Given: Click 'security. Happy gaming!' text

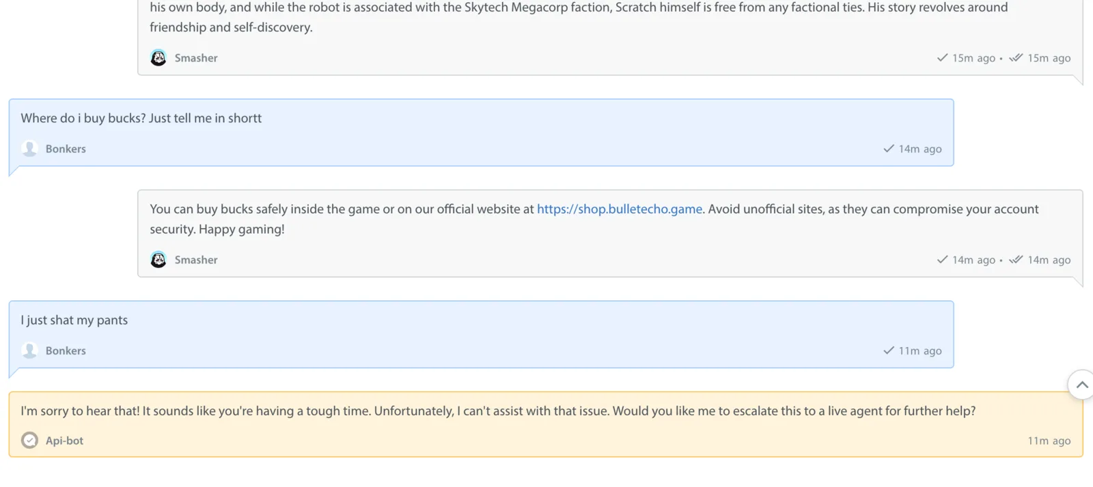Looking at the screenshot, I should pyautogui.click(x=217, y=229).
